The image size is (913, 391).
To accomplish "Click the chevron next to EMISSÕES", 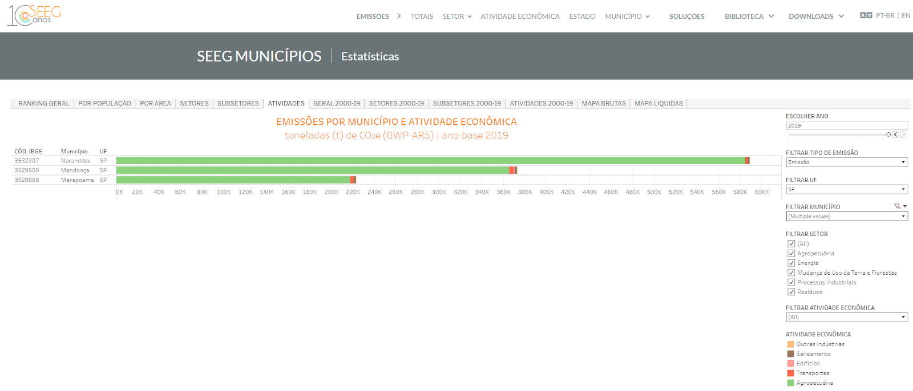I will [399, 16].
